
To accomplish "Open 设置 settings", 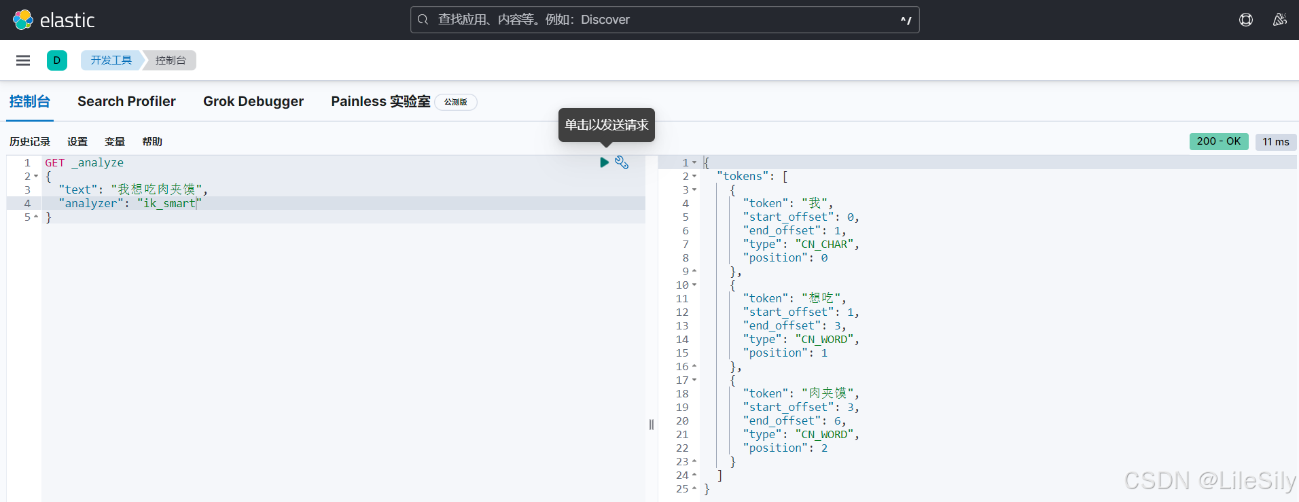I will pos(77,142).
